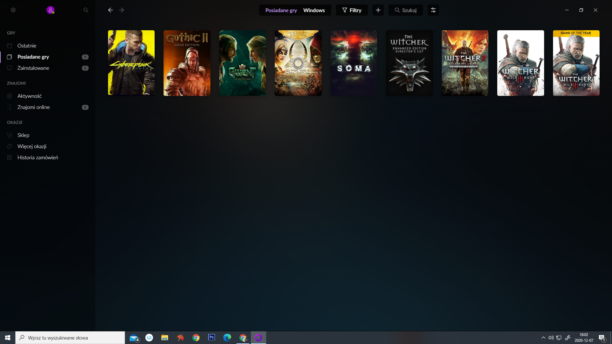Click the Posiadane gry count badge
Screen dimensions: 612x344
click(x=85, y=57)
